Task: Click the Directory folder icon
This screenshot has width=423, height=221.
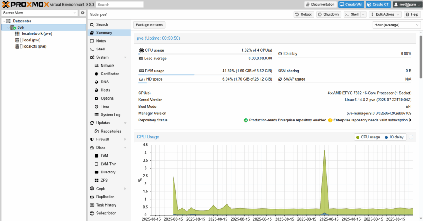Action: (x=96, y=172)
